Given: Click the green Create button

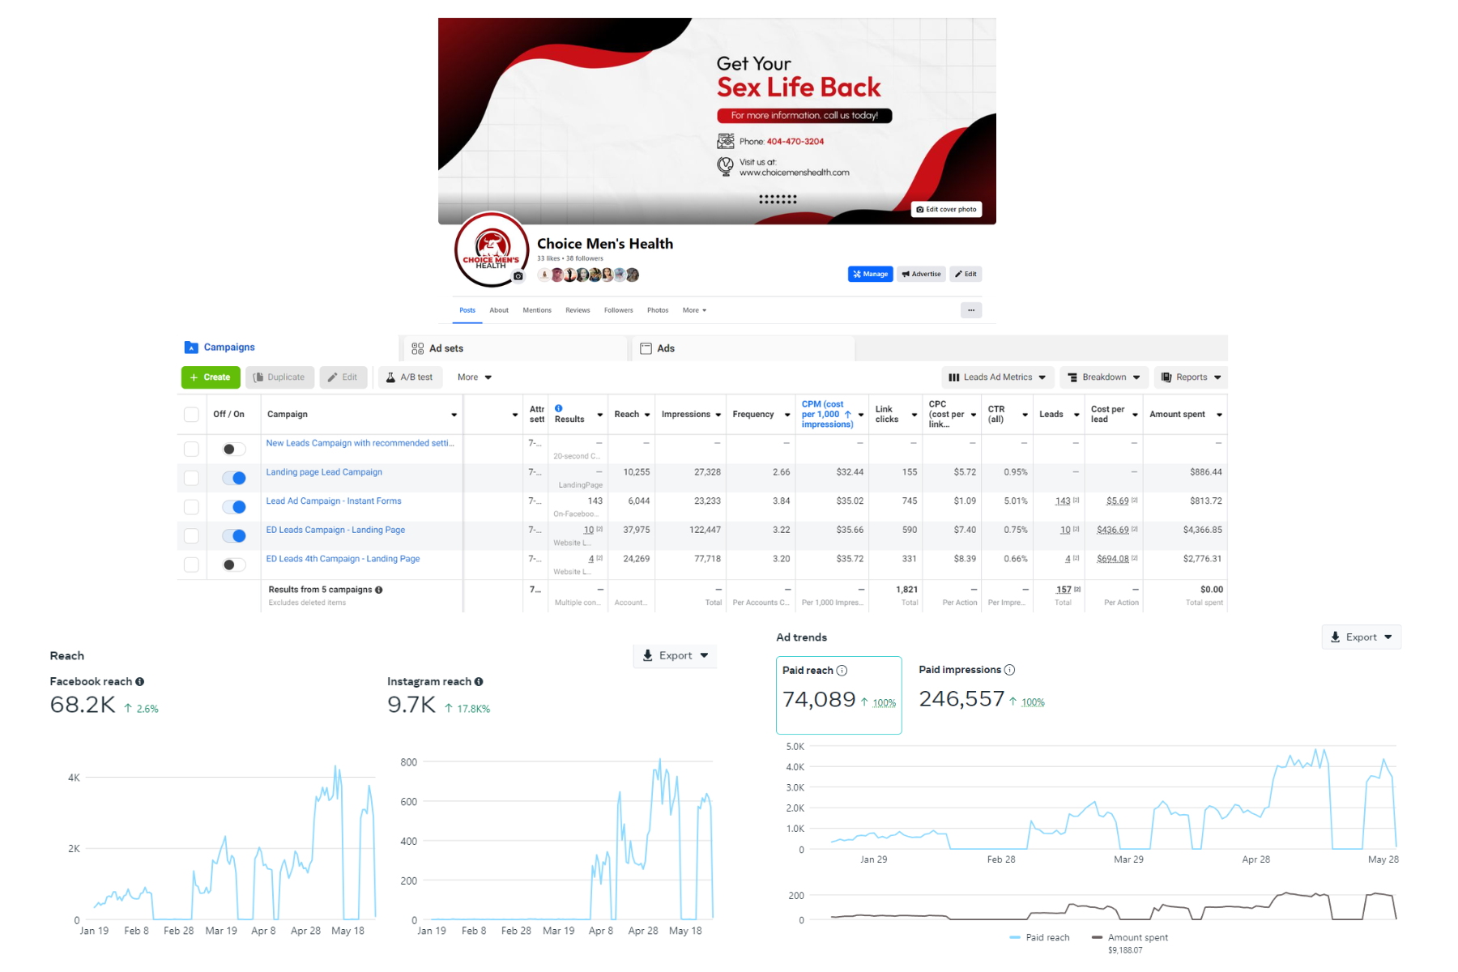Looking at the screenshot, I should coord(211,377).
